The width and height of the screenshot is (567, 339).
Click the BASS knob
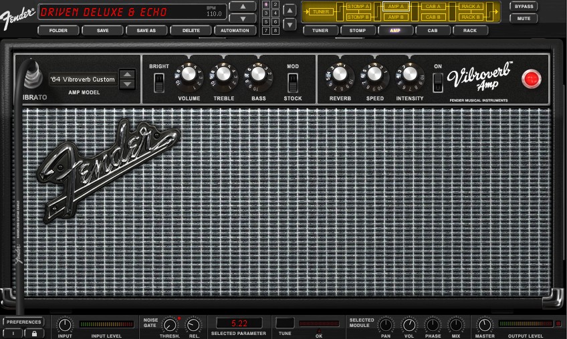[258, 76]
